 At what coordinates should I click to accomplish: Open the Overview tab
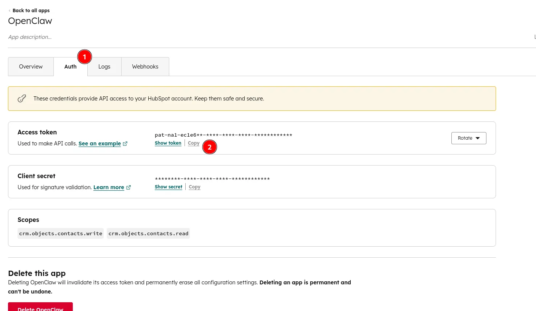[31, 67]
